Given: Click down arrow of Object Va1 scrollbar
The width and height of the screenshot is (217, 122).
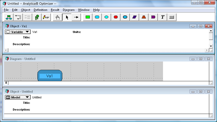Looking at the screenshot, I should pyautogui.click(x=211, y=46).
